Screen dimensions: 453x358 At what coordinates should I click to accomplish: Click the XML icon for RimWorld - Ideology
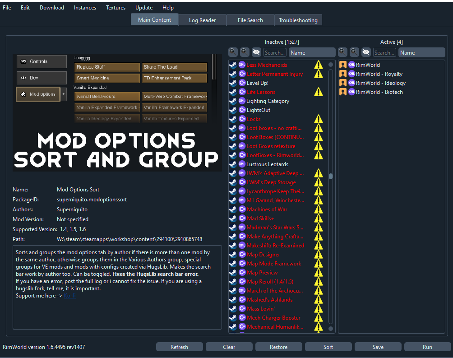[351, 83]
